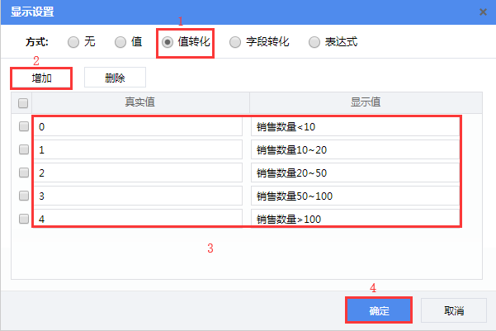Screen dimensions: 496x331
Task: Select the 值 radio option
Action: pos(120,41)
